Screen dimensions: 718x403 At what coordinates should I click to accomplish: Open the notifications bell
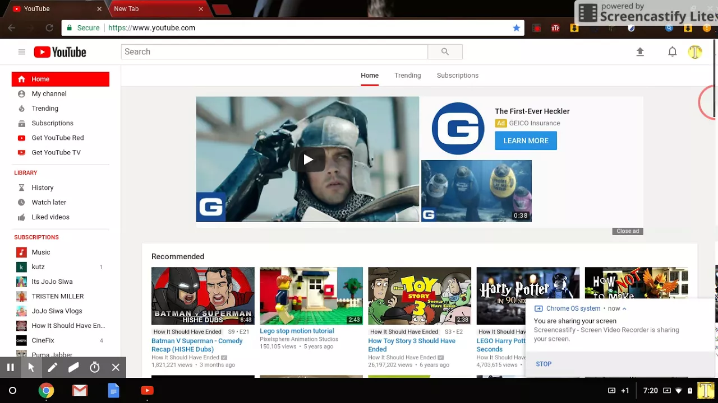click(x=672, y=51)
